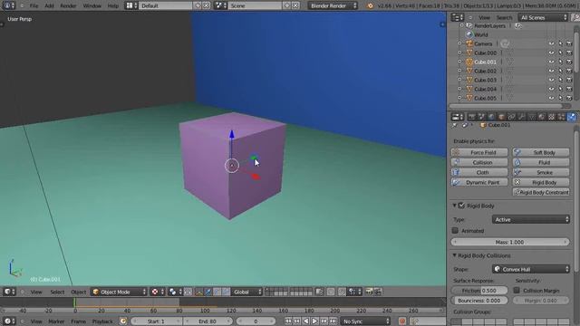
Task: Select the translate manipulator icon
Action: tap(208, 292)
